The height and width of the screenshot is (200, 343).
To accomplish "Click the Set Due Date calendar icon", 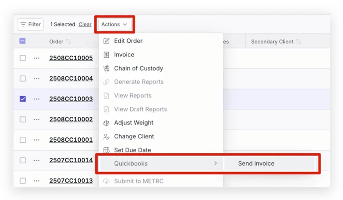I will pos(106,150).
